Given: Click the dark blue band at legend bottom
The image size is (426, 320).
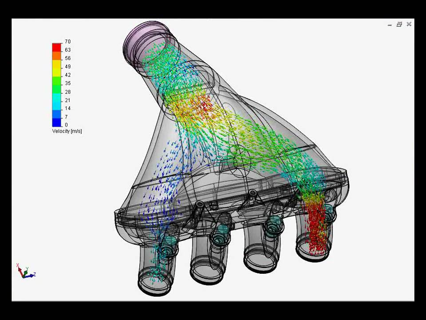Looking at the screenshot, I should pos(57,122).
